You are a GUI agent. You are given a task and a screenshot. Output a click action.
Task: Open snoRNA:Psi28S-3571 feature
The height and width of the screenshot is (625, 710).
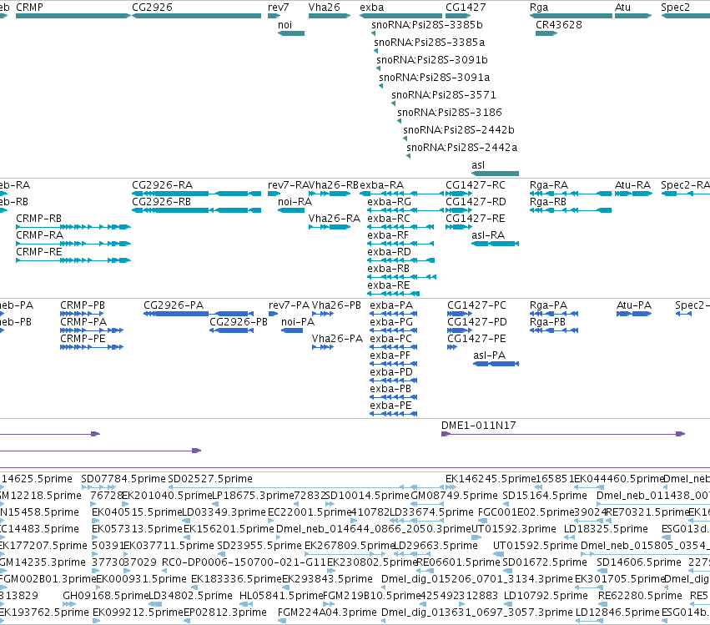[x=394, y=103]
